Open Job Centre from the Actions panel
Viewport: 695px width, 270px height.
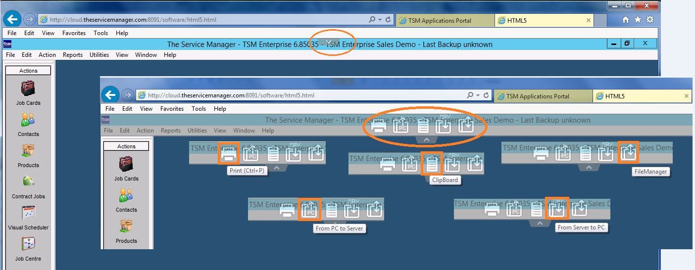[x=28, y=244]
